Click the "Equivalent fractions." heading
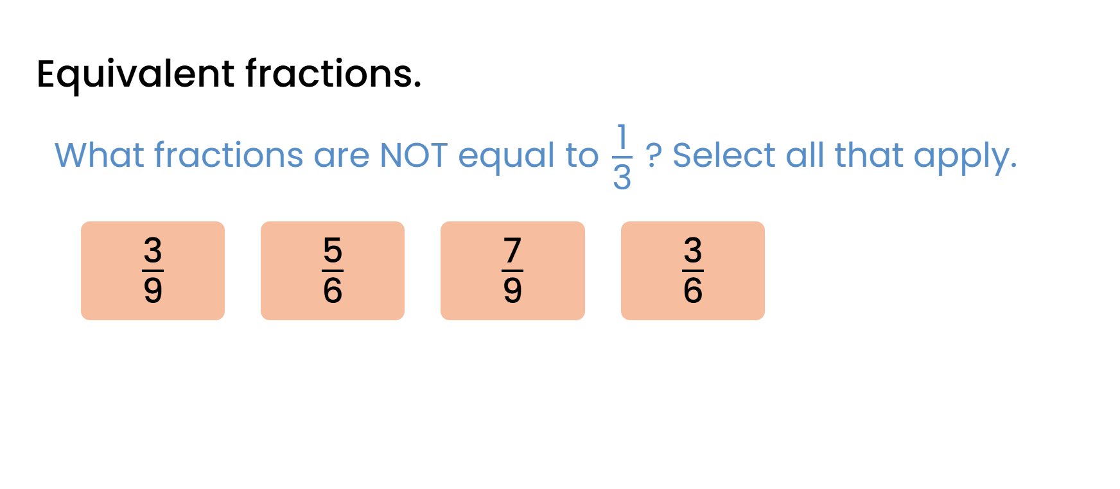 click(x=229, y=74)
